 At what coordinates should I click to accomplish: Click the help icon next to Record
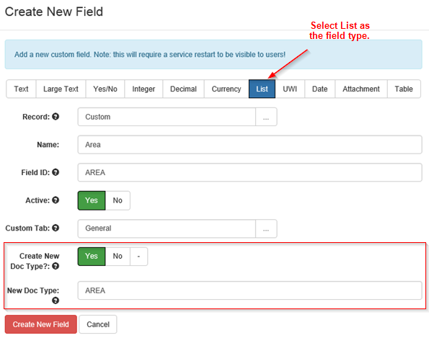pyautogui.click(x=56, y=117)
